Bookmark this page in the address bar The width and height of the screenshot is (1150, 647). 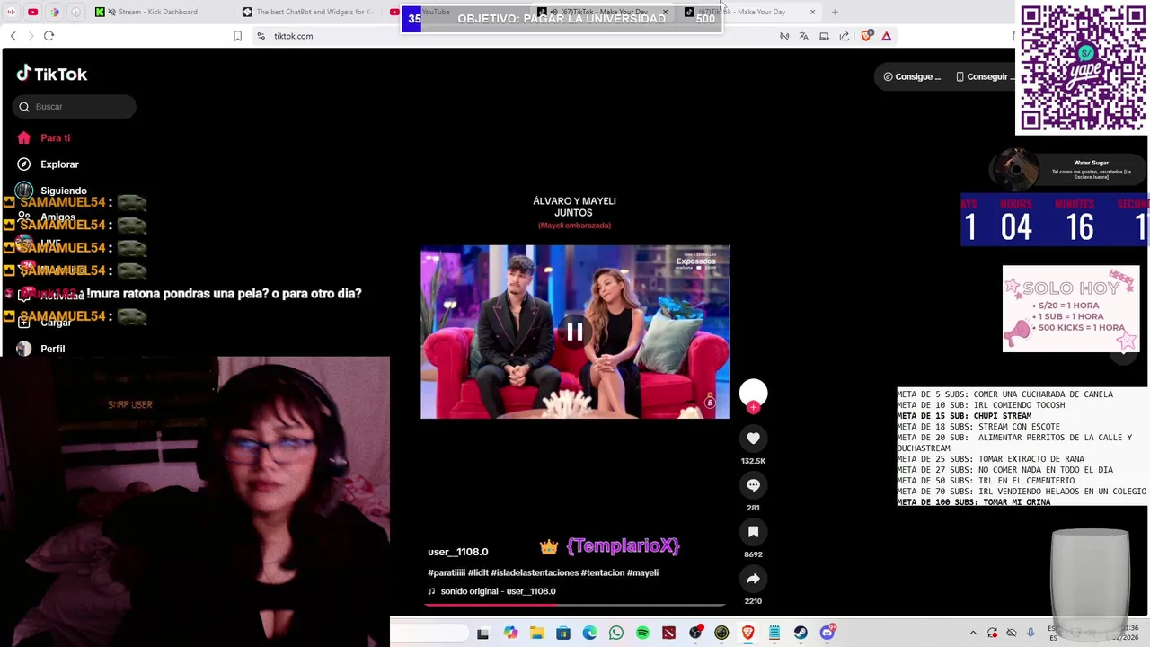pyautogui.click(x=237, y=36)
